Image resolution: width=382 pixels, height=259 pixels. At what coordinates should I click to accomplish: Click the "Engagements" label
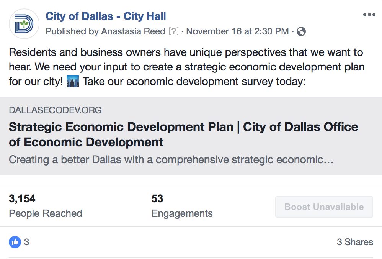click(x=182, y=213)
